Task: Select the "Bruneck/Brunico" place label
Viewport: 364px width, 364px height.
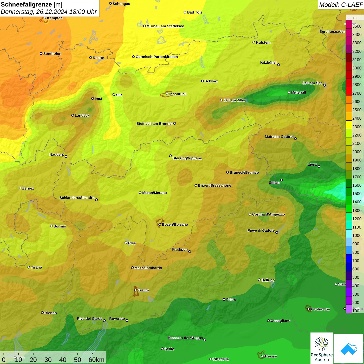Action: (x=244, y=172)
